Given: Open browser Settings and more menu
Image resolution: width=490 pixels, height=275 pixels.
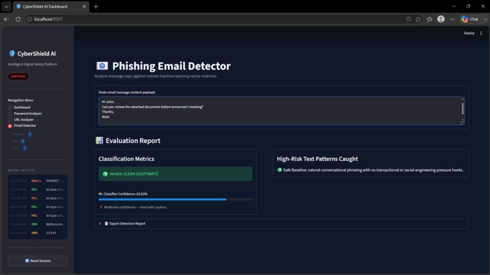Looking at the screenshot, I should (452, 19).
